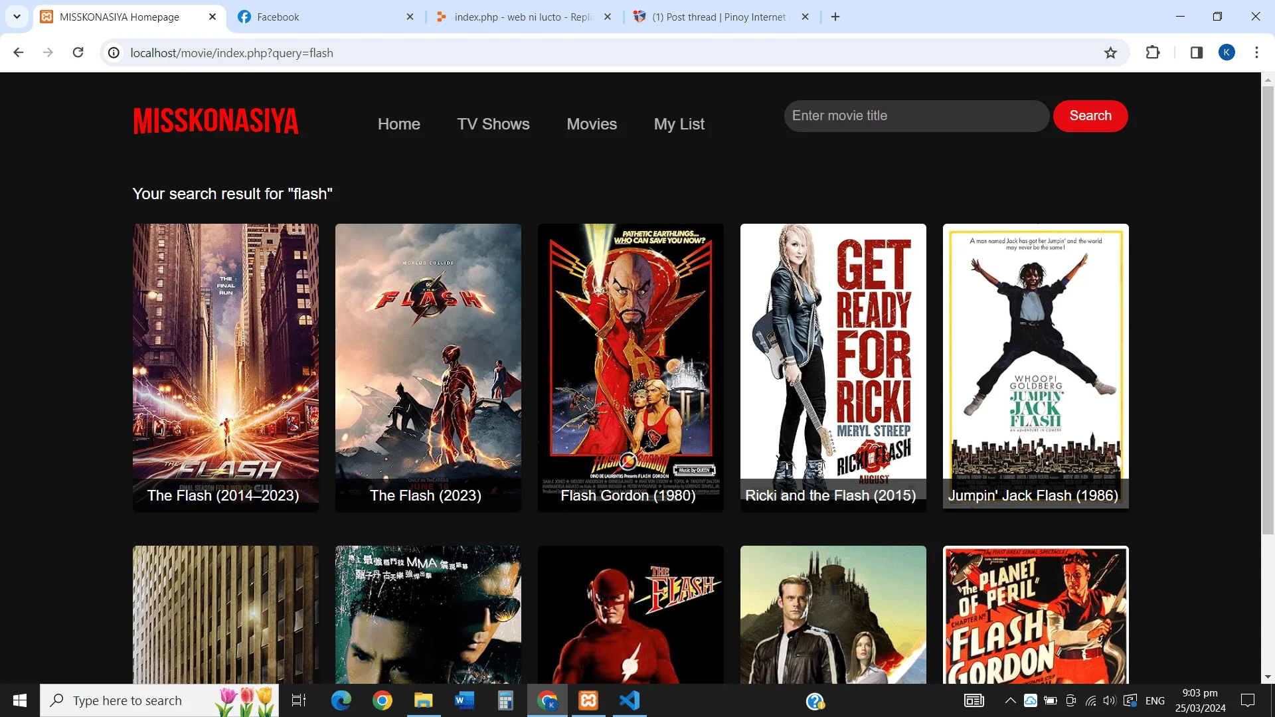Switch to the Post thread Pinoy Internet tab
This screenshot has width=1275, height=717.
click(721, 17)
